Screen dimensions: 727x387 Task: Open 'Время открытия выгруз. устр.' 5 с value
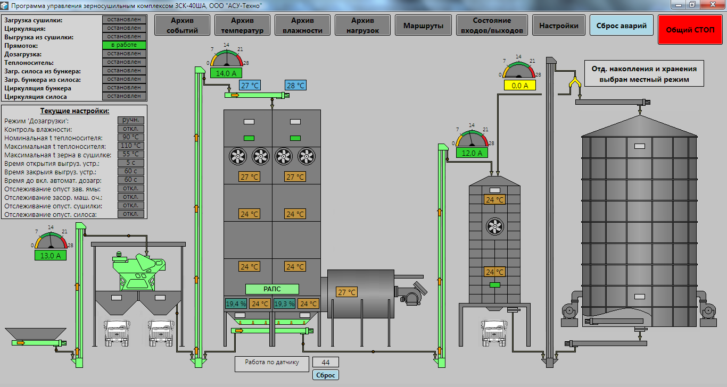(x=130, y=163)
